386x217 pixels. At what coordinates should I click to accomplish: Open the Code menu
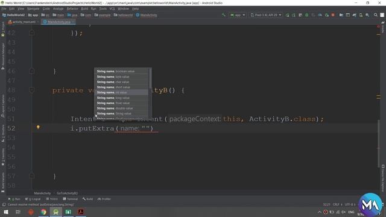46,8
